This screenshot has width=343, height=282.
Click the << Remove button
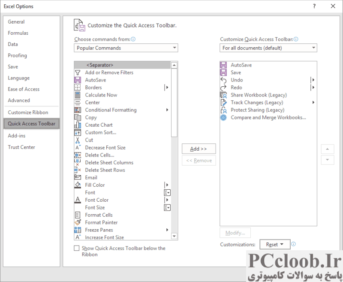coord(199,161)
